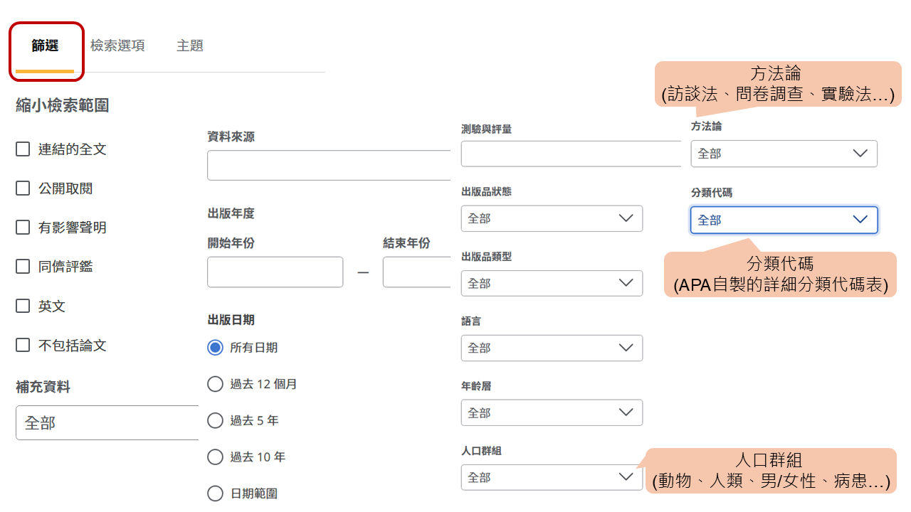This screenshot has width=911, height=512.
Task: Select the 日期範圍 radio button
Action: tap(215, 494)
